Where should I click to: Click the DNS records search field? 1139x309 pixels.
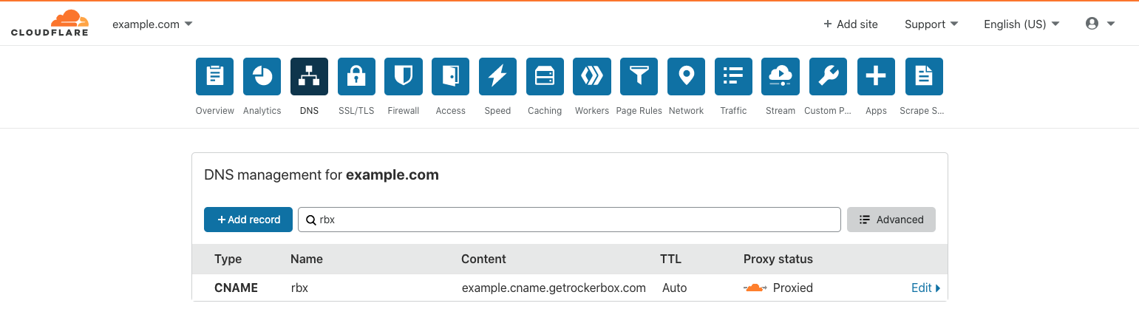coord(569,220)
